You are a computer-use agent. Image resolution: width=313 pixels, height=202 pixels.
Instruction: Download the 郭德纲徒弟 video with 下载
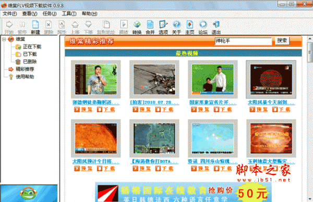point(106,109)
